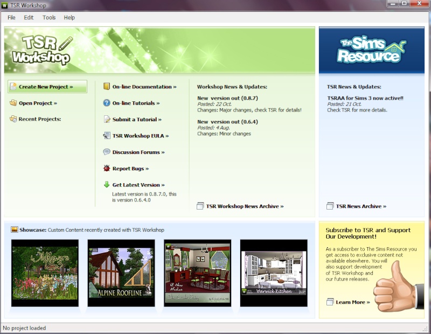
Task: Click the "Workshop News & Updates:" heading
Action: click(232, 87)
